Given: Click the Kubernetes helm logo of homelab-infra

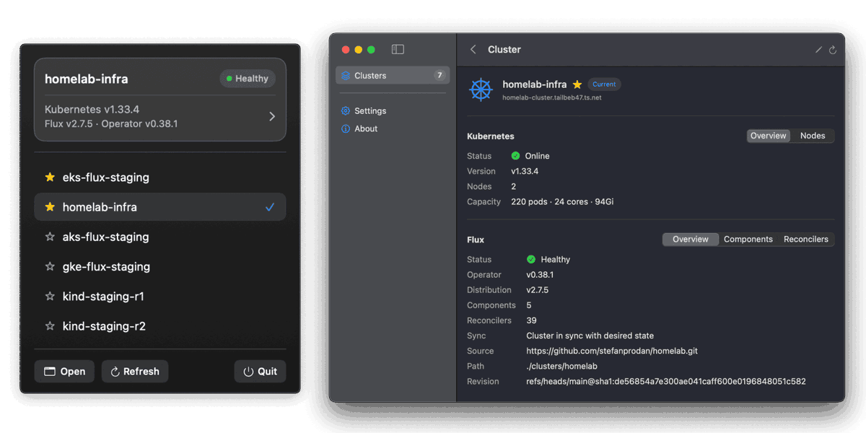Looking at the screenshot, I should pos(481,89).
